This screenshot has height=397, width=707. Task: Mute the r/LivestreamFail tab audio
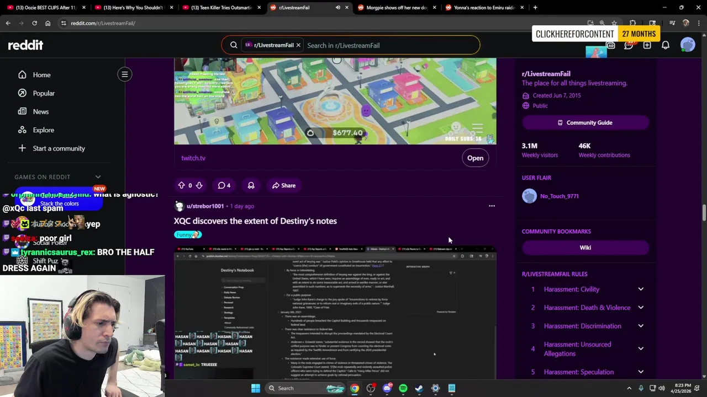pyautogui.click(x=337, y=8)
